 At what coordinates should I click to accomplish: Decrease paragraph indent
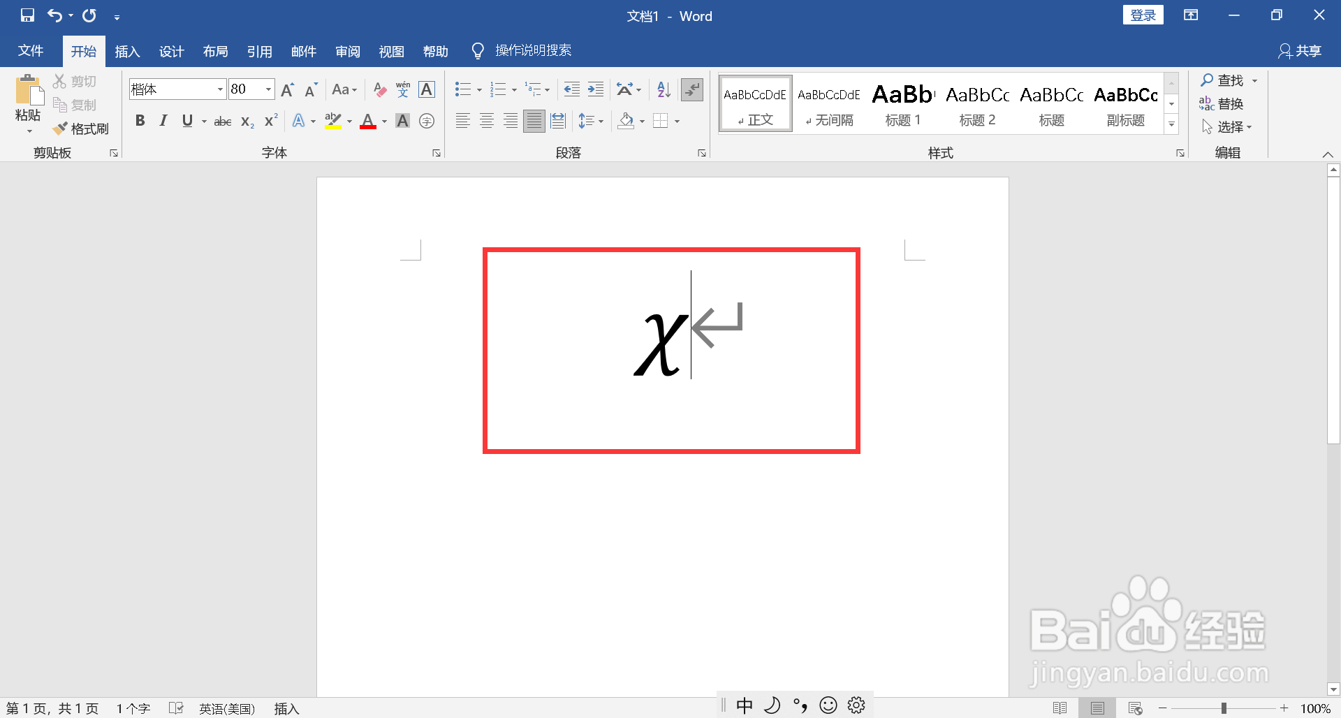[572, 89]
